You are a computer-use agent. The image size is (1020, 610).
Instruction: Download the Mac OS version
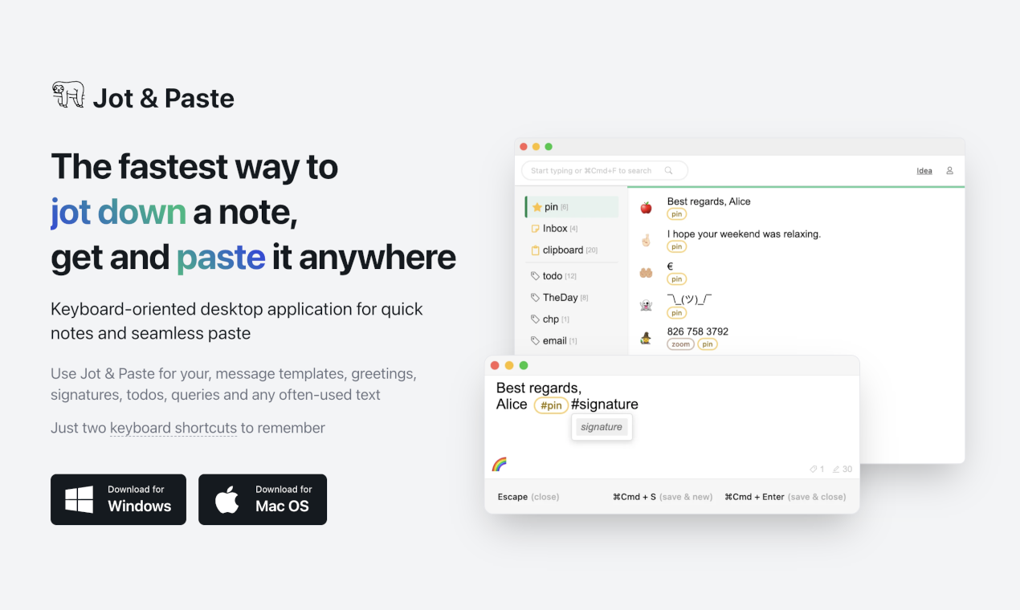pos(263,499)
